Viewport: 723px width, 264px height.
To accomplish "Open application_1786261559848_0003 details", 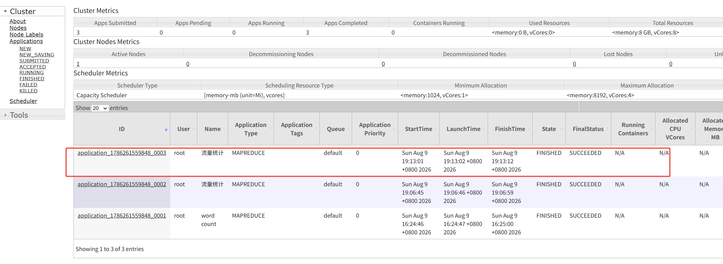I will 122,153.
